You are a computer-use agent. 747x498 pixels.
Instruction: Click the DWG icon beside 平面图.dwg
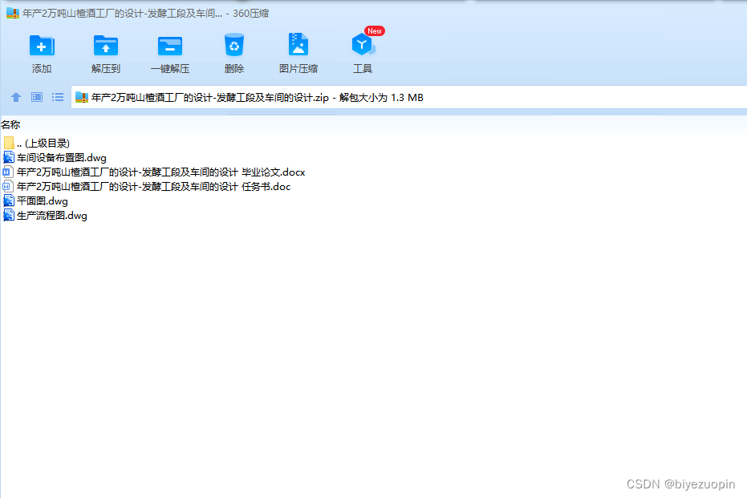[x=9, y=201]
